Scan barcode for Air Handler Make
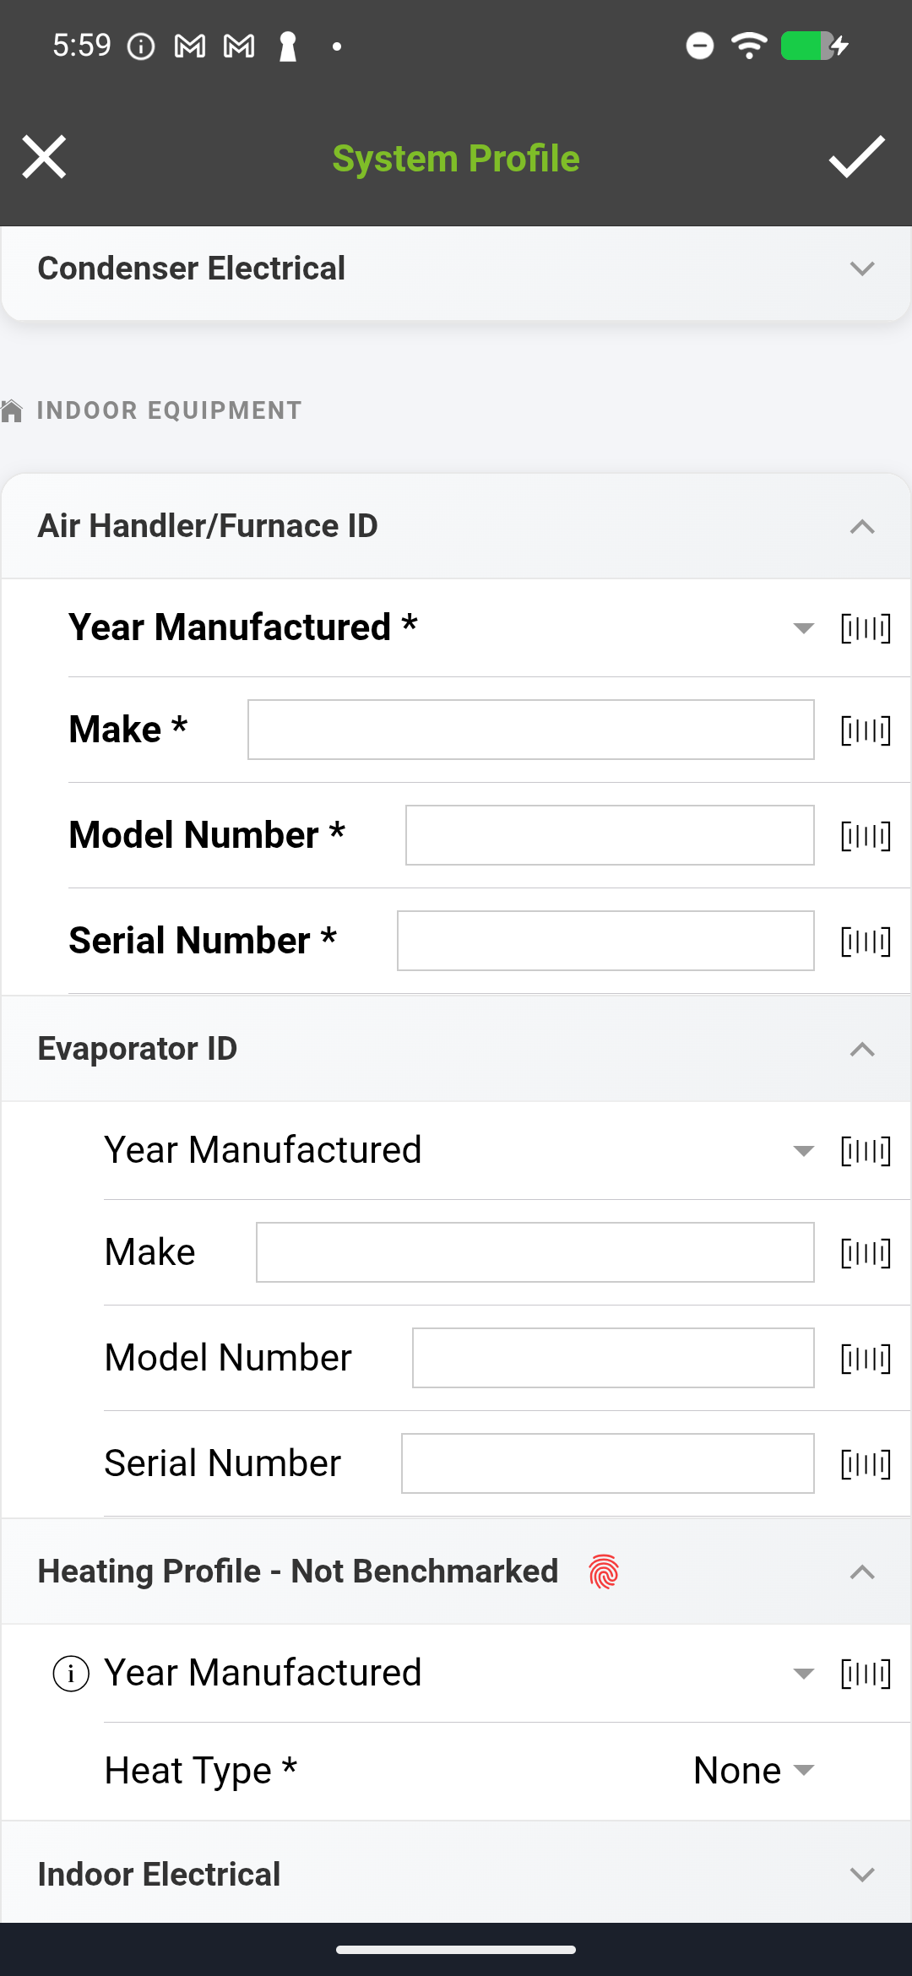Viewport: 912px width, 1976px height. coord(866,730)
